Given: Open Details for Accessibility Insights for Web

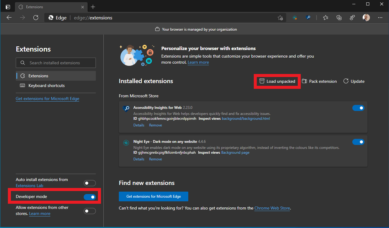Looking at the screenshot, I should click(x=139, y=125).
